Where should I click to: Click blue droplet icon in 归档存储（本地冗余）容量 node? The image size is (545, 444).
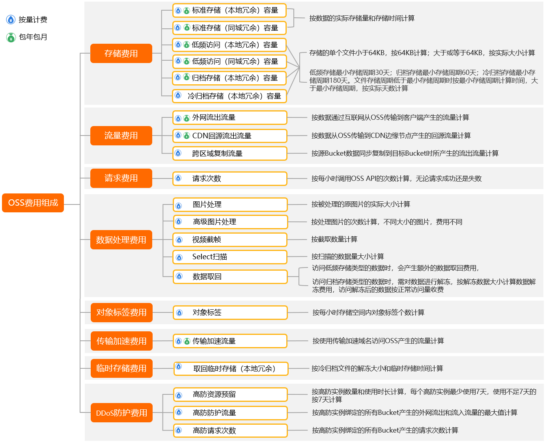tap(178, 77)
